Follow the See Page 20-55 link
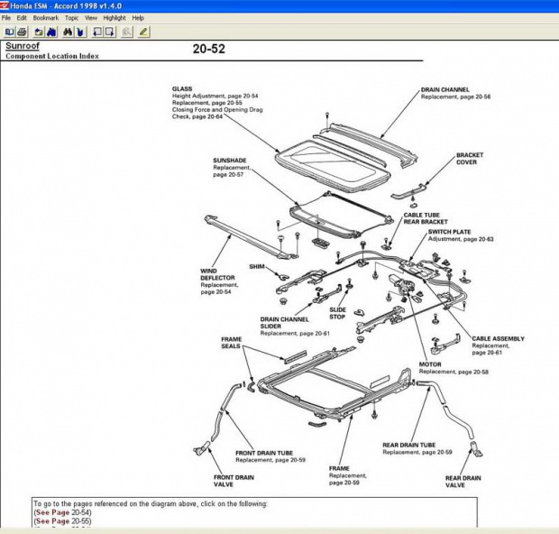The height and width of the screenshot is (534, 559). tap(63, 521)
